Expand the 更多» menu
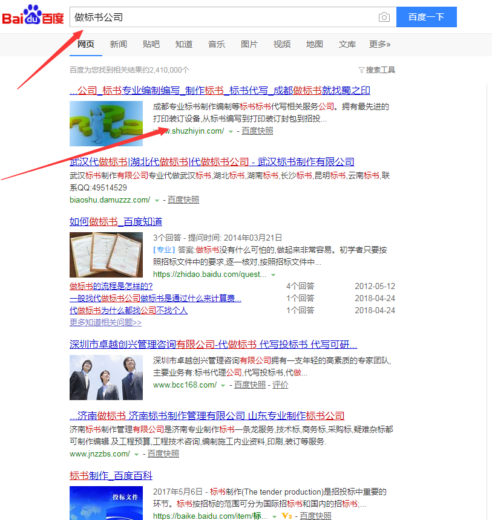Viewport: 492px width, 520px height. pyautogui.click(x=380, y=44)
